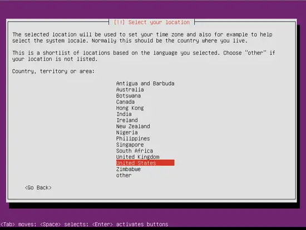The image size is (306, 230).
Task: Click the Go Back button
Action: [38, 188]
